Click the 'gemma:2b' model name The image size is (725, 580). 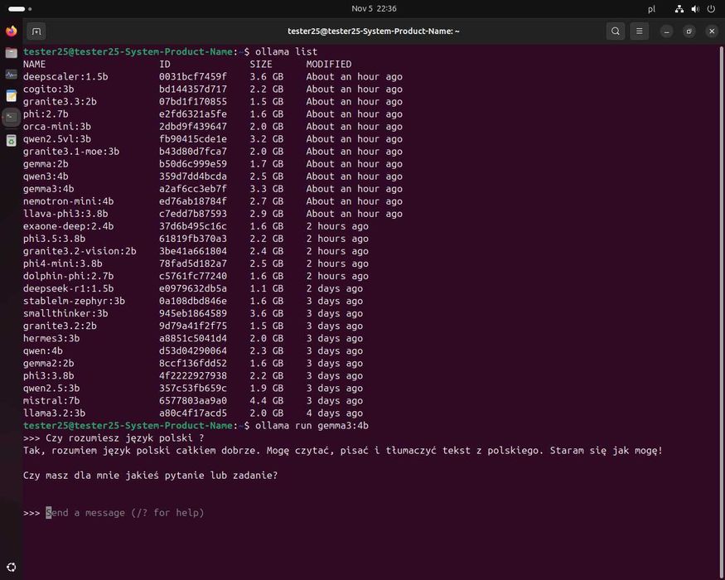[x=46, y=164]
